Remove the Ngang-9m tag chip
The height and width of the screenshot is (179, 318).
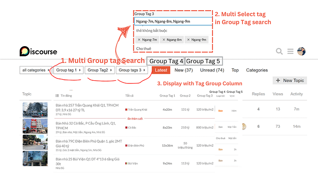click(188, 40)
